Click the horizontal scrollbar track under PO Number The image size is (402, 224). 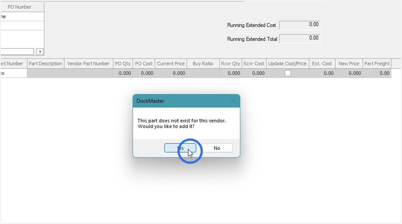pyautogui.click(x=17, y=51)
